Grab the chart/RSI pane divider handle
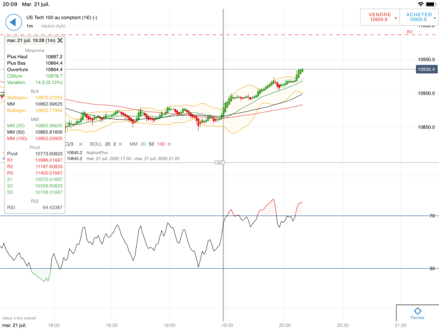The image size is (439, 329). 219,162
